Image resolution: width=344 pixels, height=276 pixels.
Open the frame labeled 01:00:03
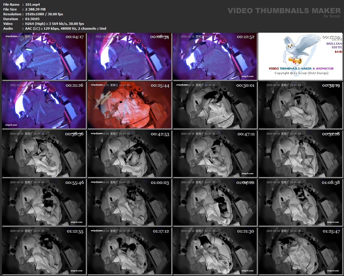pyautogui.click(x=130, y=202)
